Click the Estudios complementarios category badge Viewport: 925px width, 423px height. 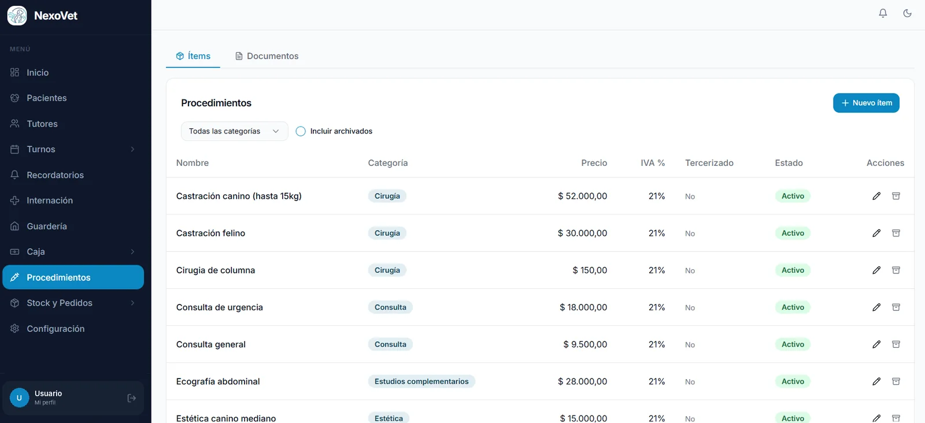pyautogui.click(x=421, y=381)
